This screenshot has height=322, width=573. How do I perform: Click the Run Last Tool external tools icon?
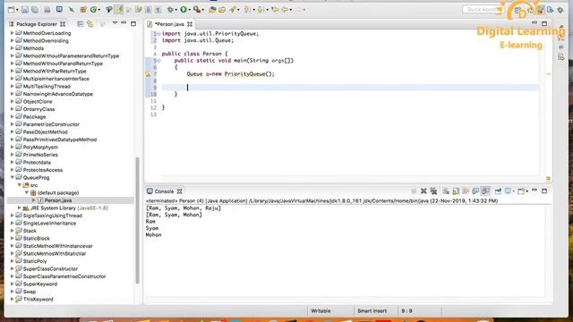pos(197,10)
